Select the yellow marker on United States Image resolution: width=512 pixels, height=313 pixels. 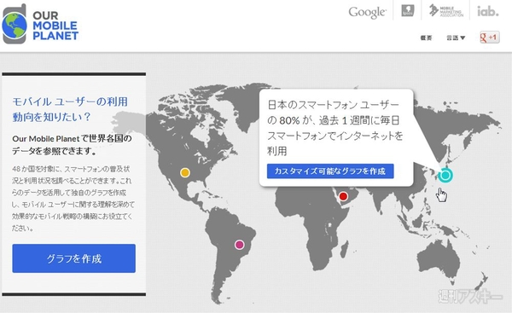(185, 172)
